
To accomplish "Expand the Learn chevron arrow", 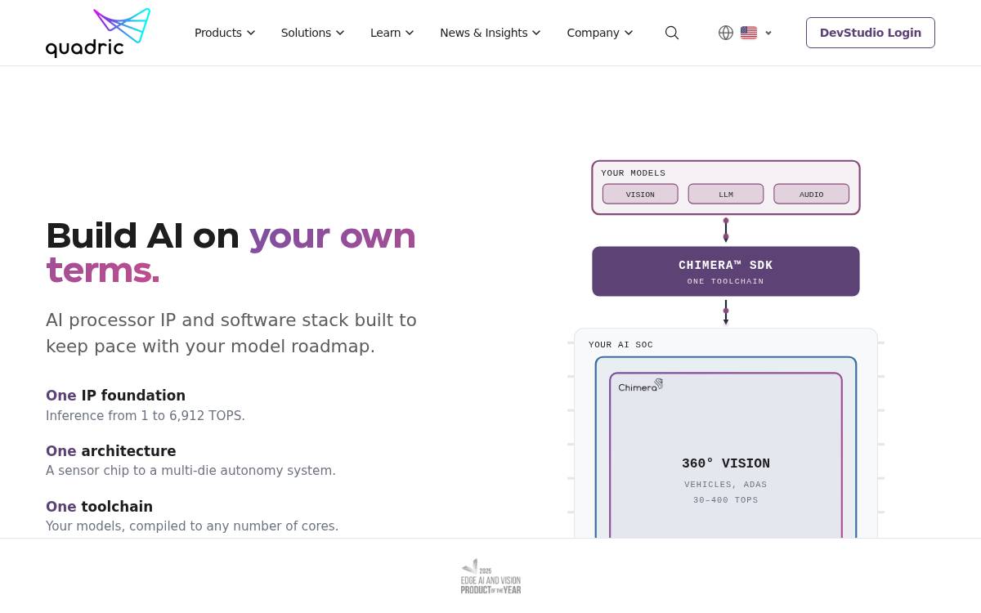I will coord(410,33).
